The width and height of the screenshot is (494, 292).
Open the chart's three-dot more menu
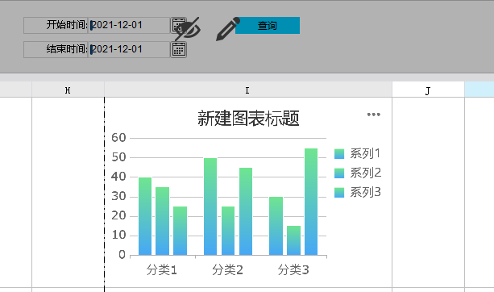coord(374,115)
